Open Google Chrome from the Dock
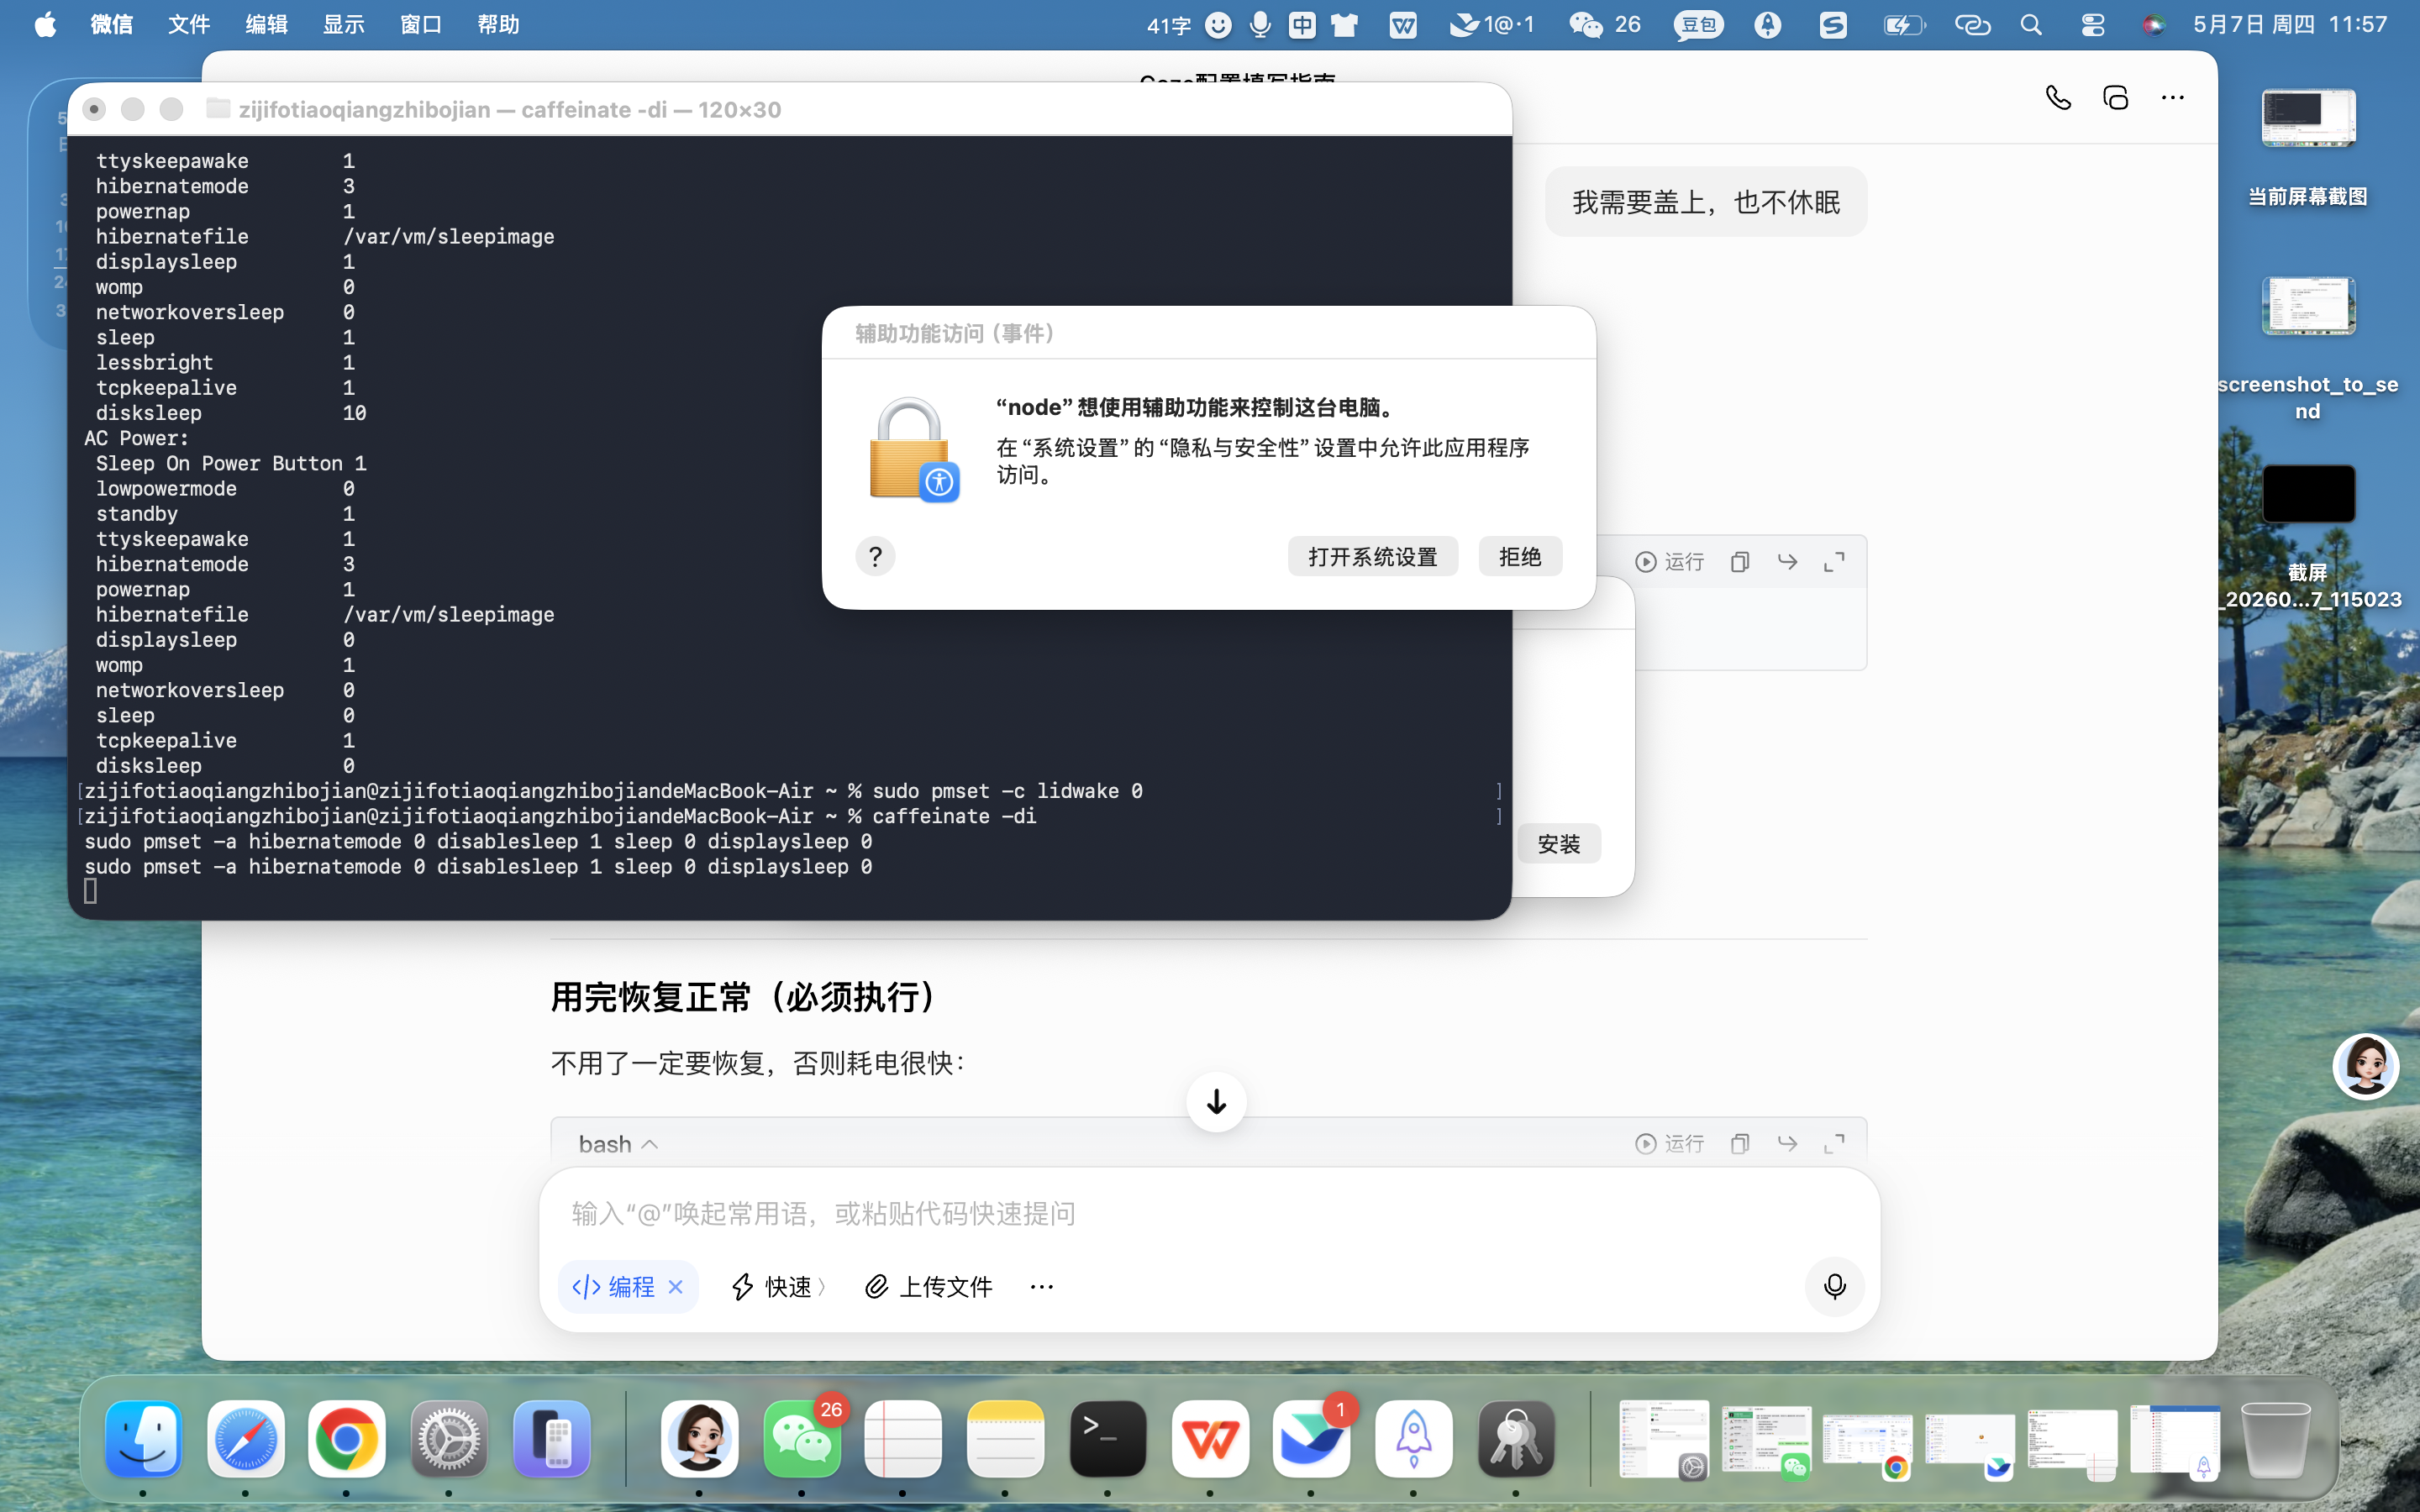 tap(347, 1439)
